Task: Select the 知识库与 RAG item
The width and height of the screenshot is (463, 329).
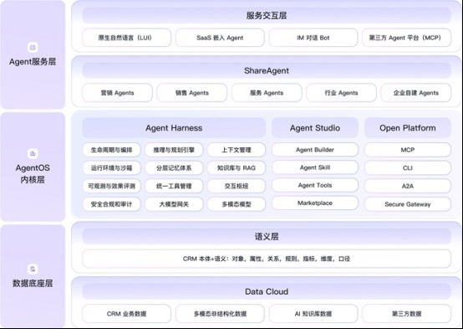Action: [x=237, y=167]
